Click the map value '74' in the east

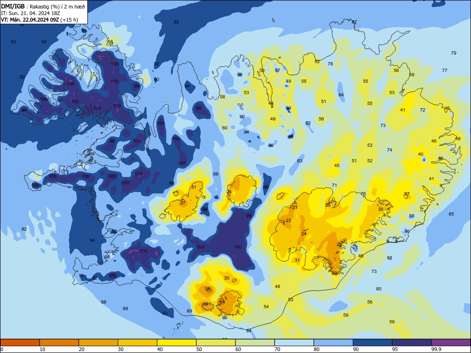click(x=390, y=150)
